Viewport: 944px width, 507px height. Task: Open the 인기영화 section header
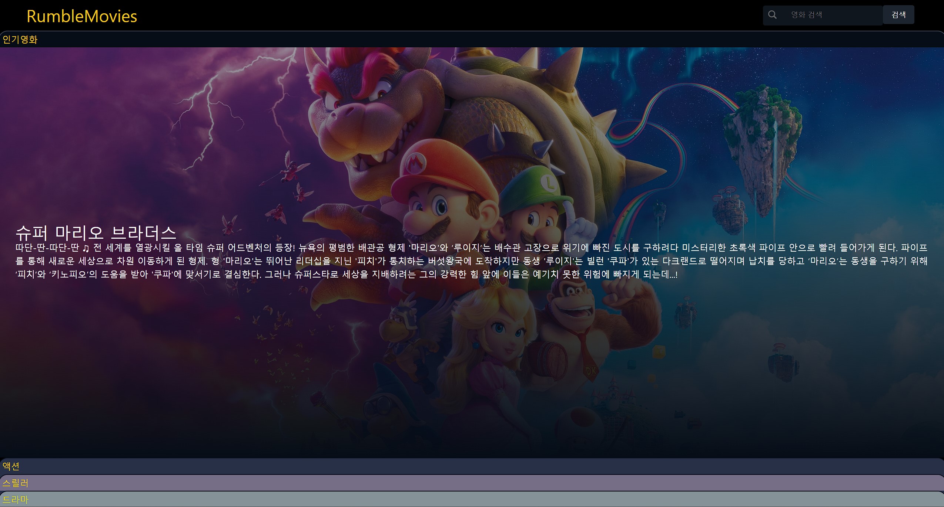coord(20,40)
